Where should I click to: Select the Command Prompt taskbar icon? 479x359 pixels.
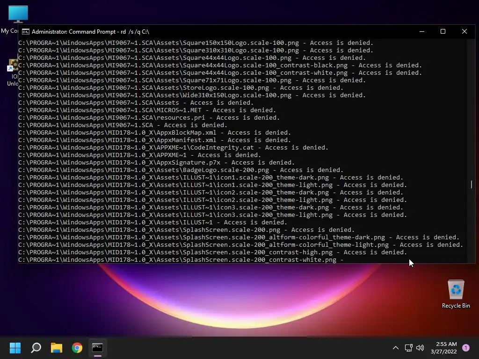coord(97,348)
